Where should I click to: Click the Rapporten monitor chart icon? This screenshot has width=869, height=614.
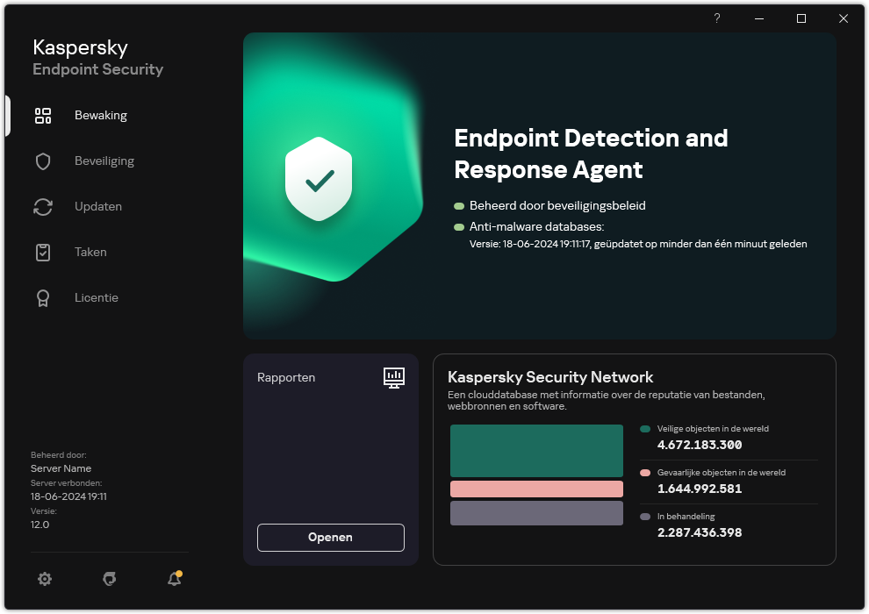click(x=394, y=377)
